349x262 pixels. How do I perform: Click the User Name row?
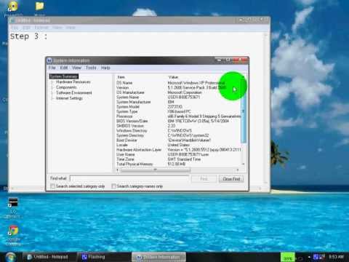[x=178, y=154]
